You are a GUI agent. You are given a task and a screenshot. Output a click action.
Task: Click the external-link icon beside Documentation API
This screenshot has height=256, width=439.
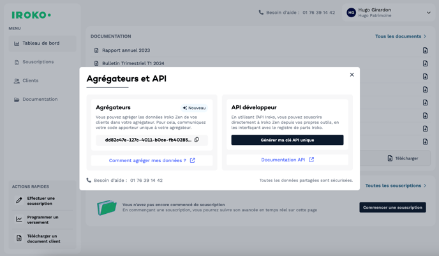click(x=311, y=160)
